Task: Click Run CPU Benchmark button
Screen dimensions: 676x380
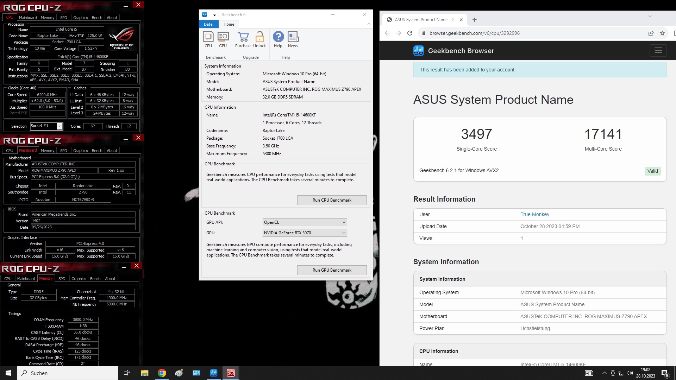Action: click(332, 200)
